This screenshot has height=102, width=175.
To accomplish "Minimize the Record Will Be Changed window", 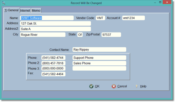I will (155, 3).
